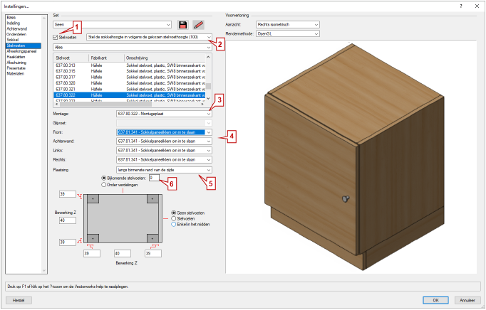Open the Basis settings page
Image resolution: width=486 pixels, height=310 pixels.
[11, 18]
